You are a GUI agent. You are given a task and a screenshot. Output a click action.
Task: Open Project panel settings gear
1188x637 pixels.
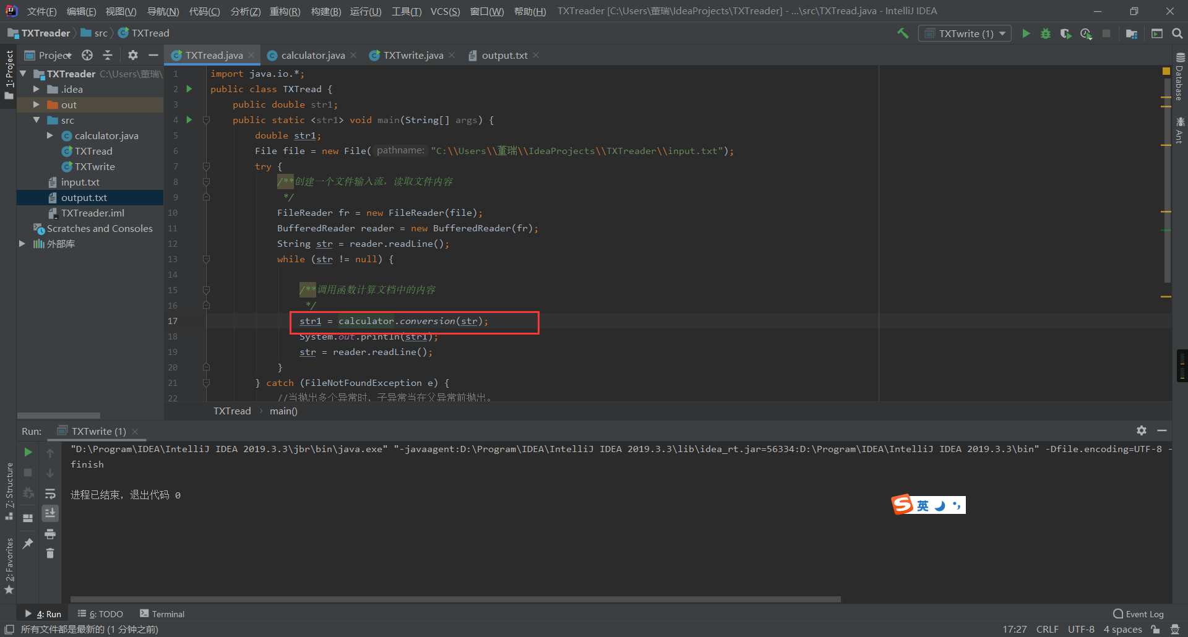[x=132, y=55]
